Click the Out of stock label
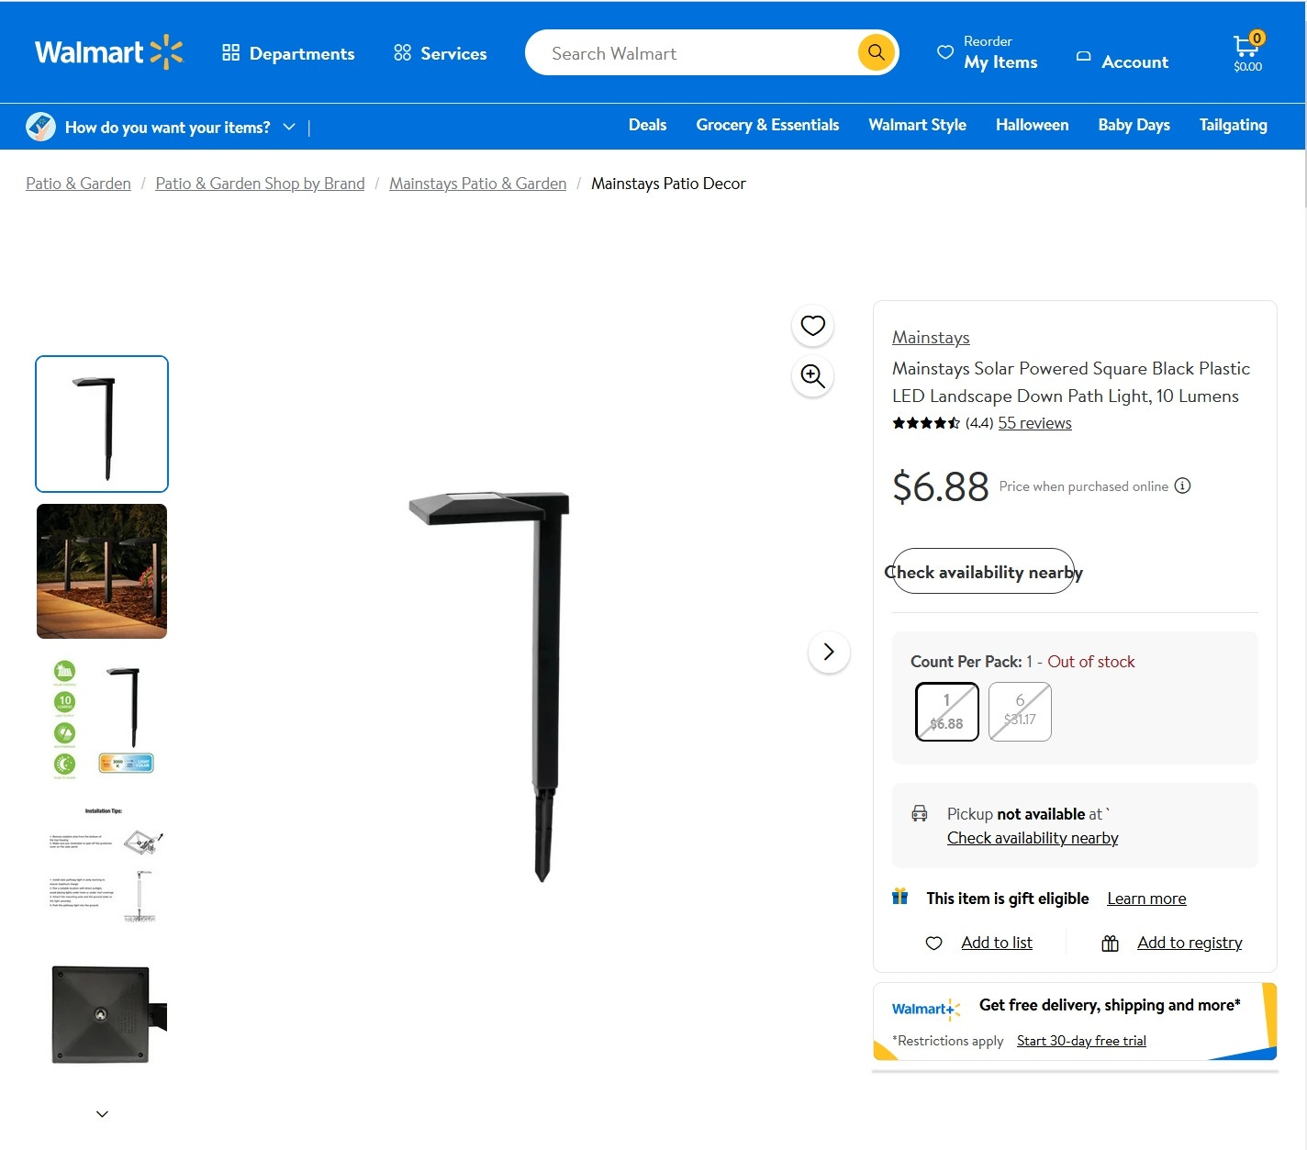1307x1150 pixels. [x=1091, y=662]
